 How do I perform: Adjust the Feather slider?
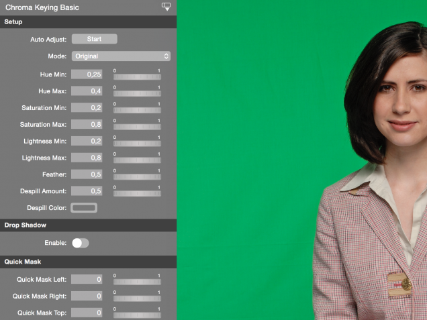point(137,177)
